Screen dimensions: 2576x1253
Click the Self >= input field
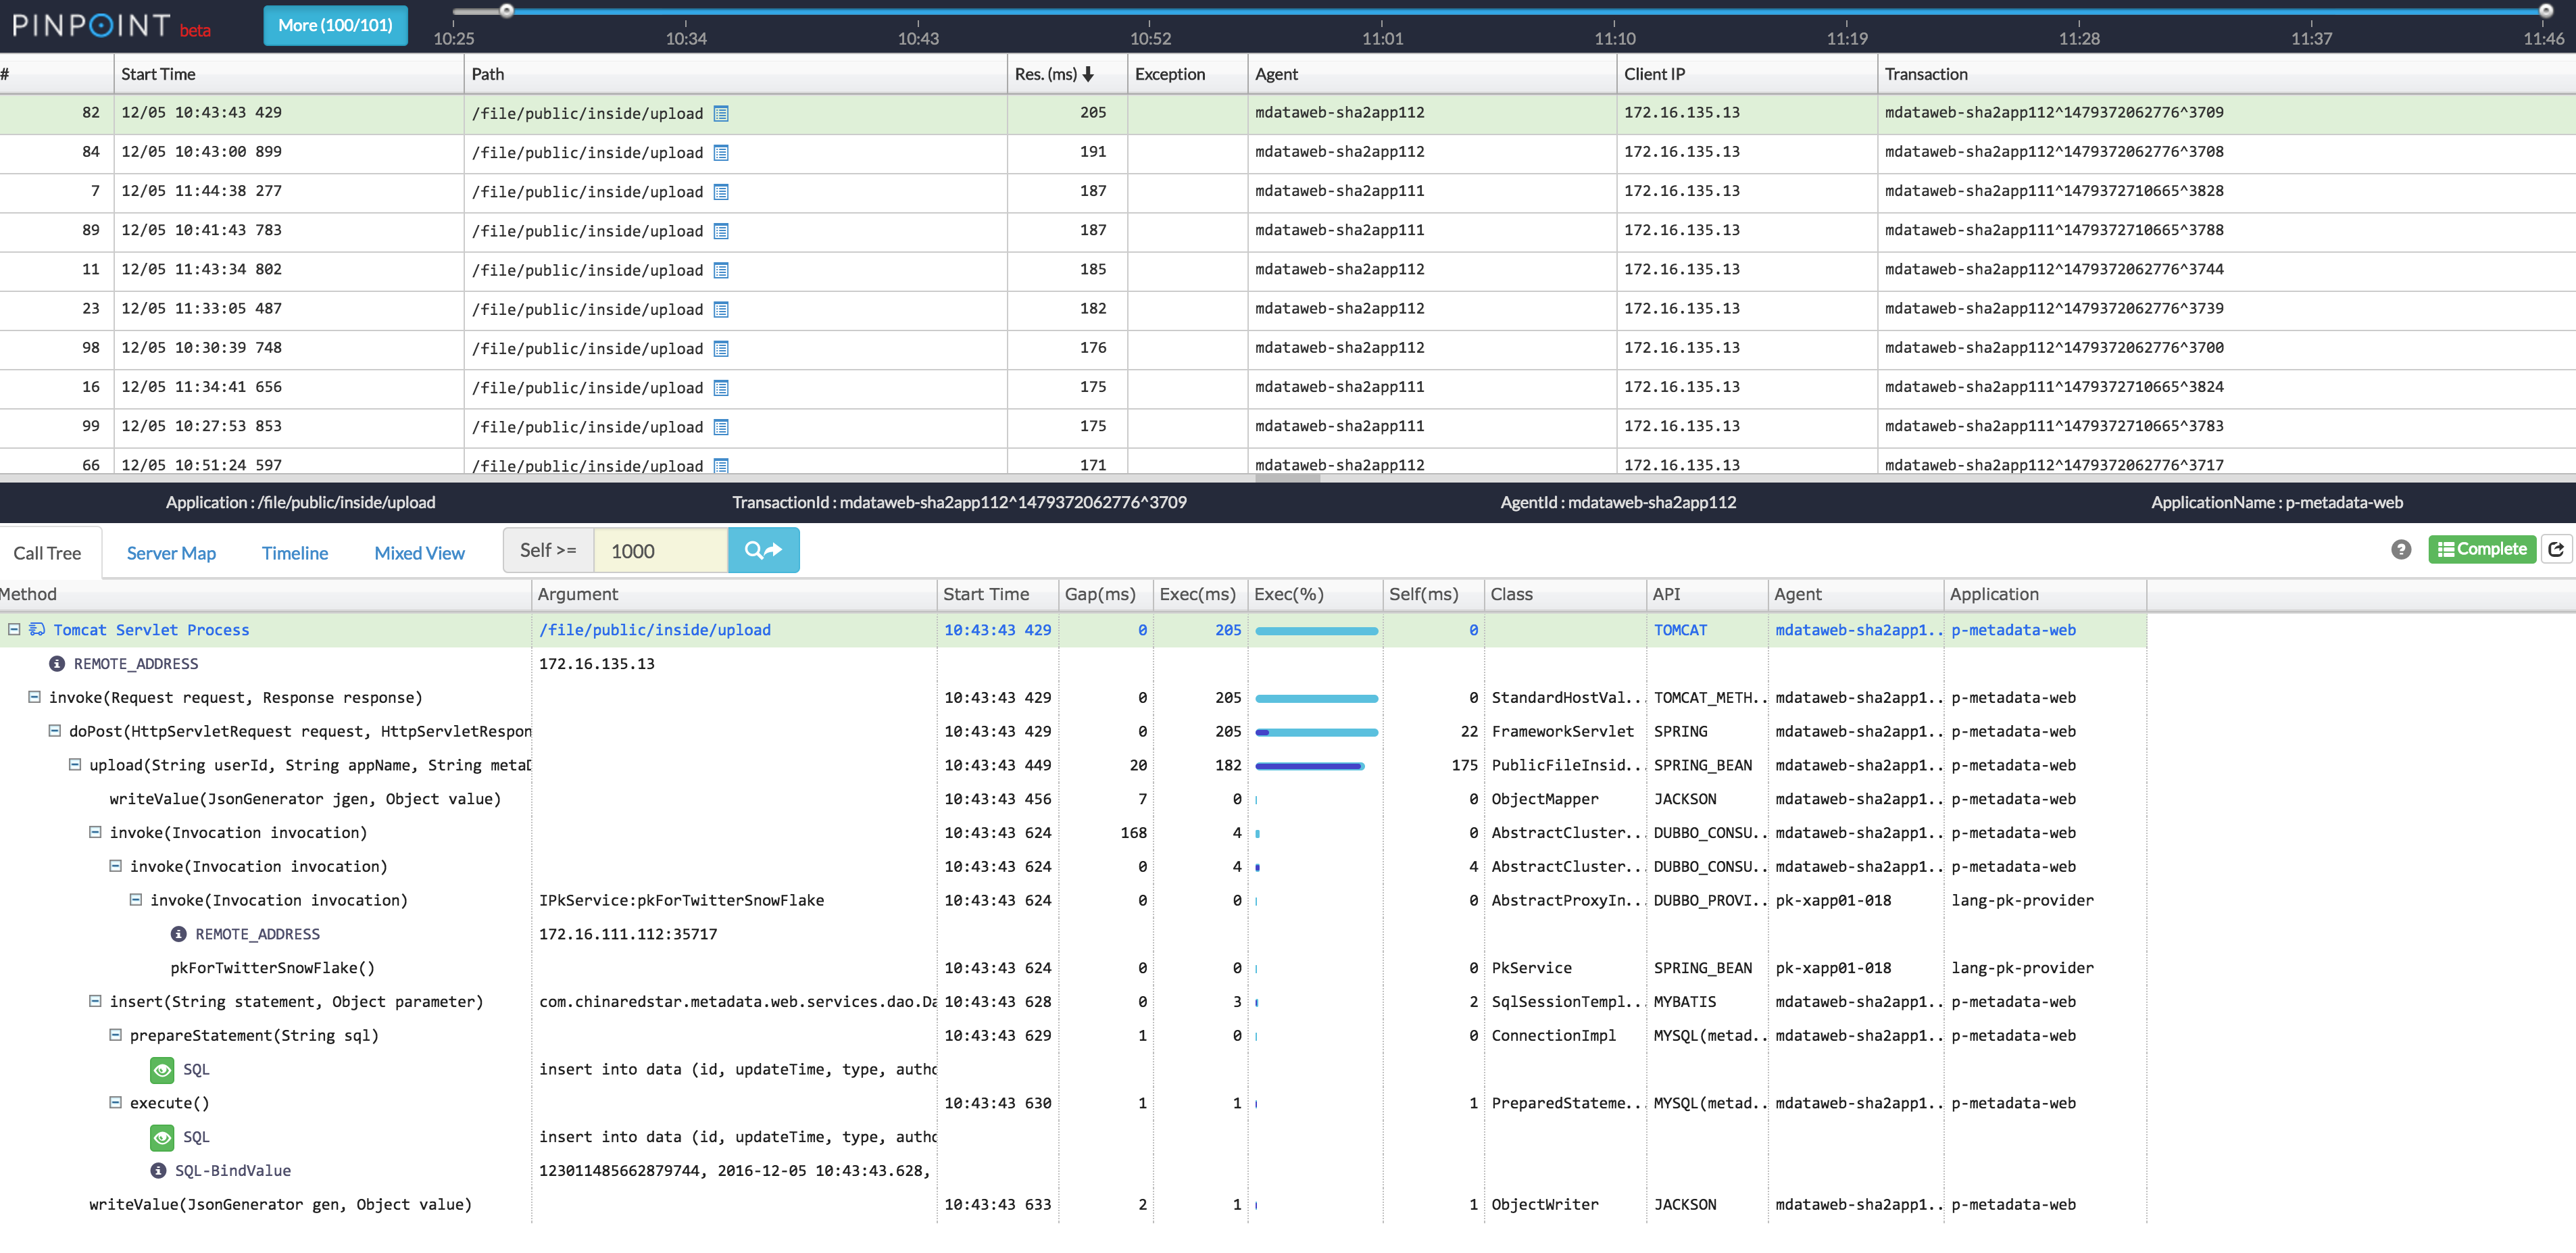657,550
